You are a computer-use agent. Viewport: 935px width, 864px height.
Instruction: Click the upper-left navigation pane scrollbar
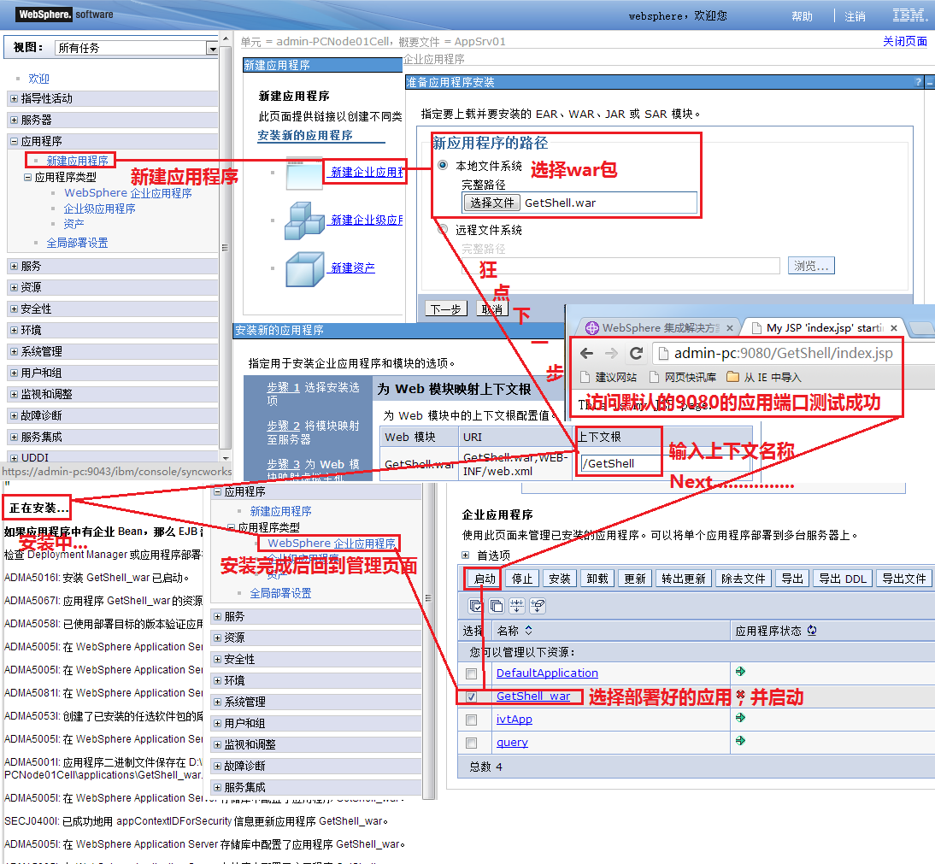(x=225, y=248)
